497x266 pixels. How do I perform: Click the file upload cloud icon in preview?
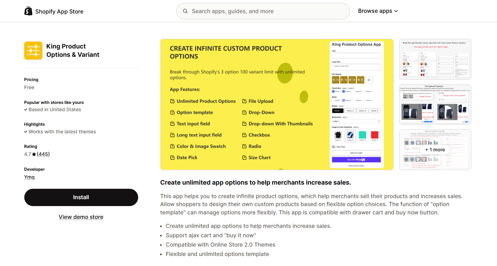tap(369, 80)
